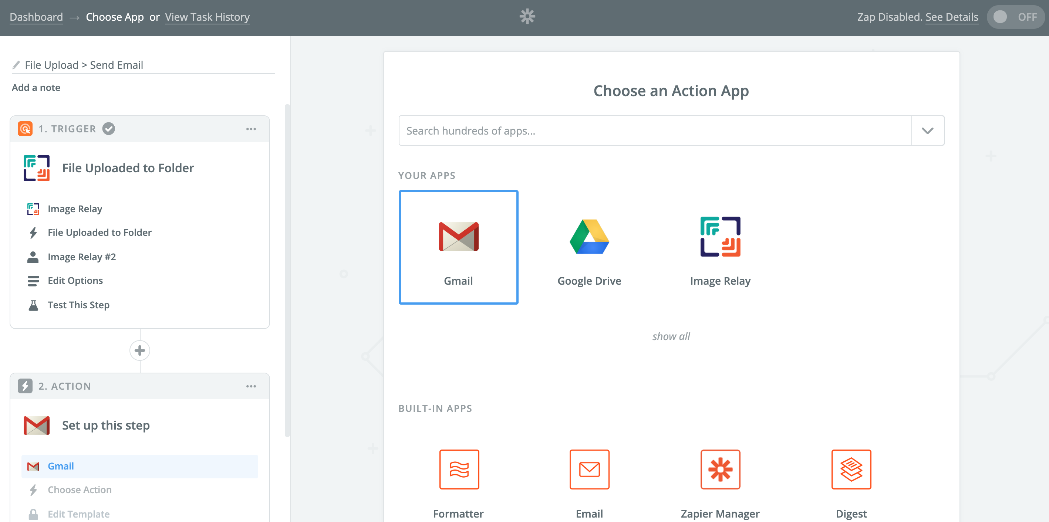
Task: Click the large Gmail logo in action step
Action: [37, 426]
